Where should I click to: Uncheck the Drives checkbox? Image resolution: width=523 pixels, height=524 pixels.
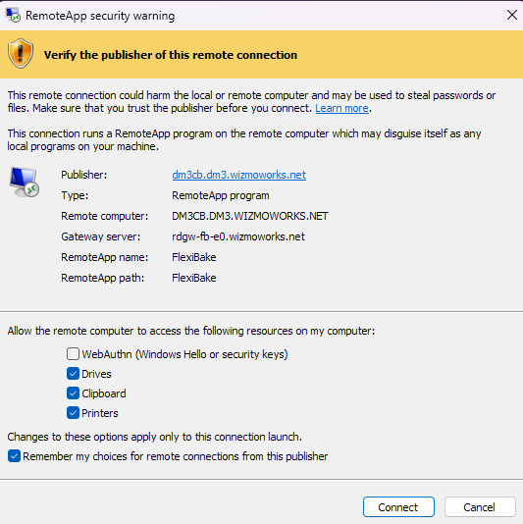[73, 373]
